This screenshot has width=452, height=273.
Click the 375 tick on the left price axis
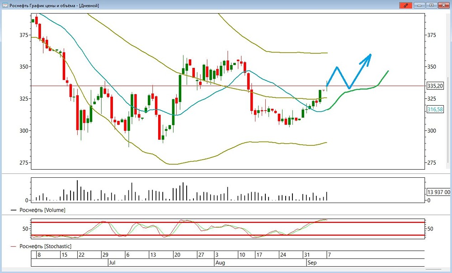[x=24, y=35]
